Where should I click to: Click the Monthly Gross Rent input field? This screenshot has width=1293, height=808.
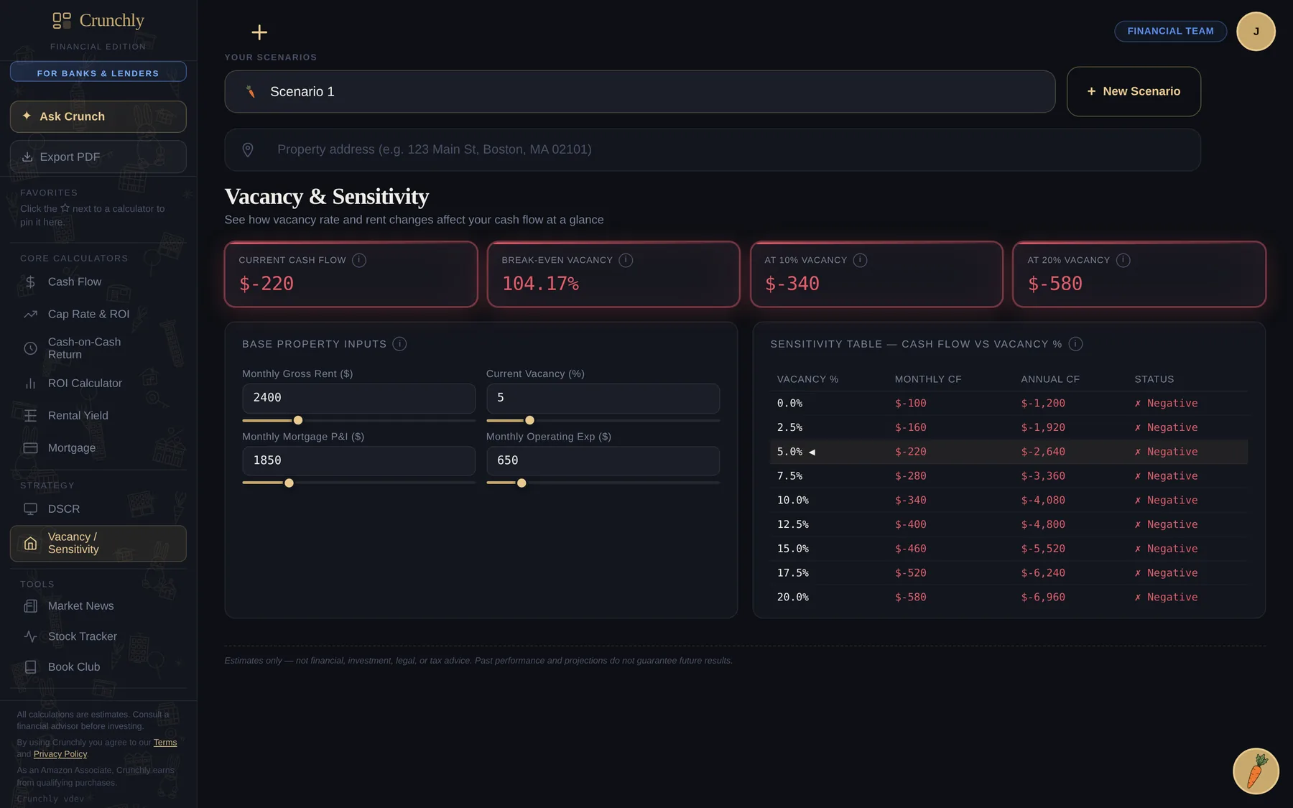point(358,398)
